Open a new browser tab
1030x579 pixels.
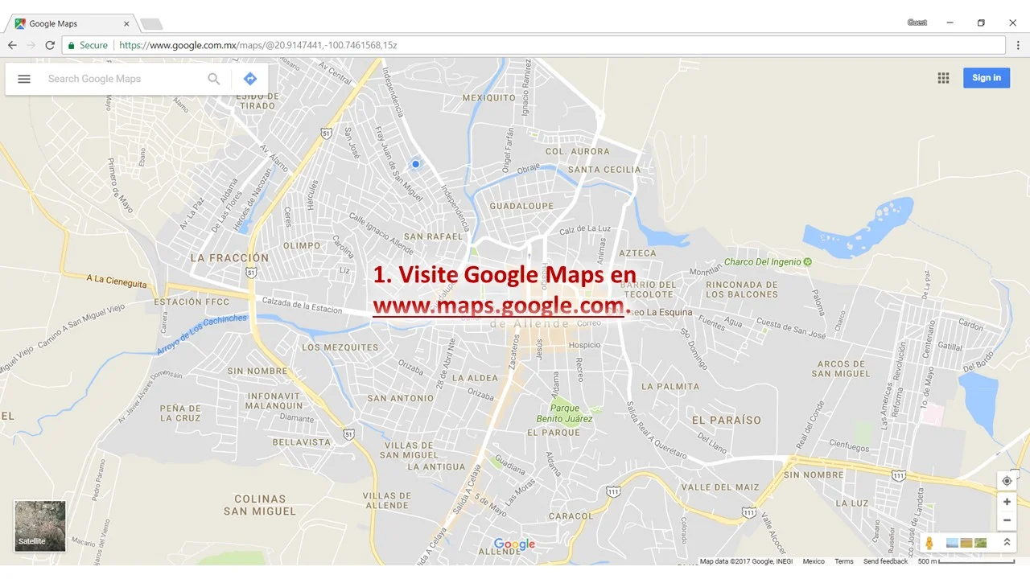[151, 24]
